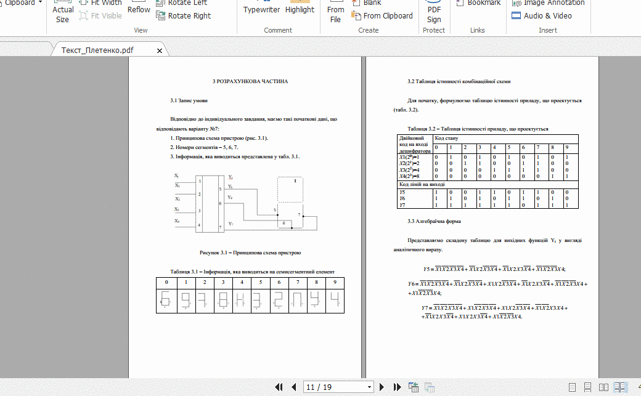Insert Audio & Video
Screen dimensions: 641x396
pyautogui.click(x=542, y=15)
